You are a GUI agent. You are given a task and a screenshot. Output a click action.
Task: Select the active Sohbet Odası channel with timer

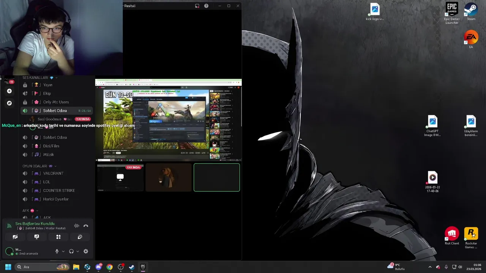(57, 111)
